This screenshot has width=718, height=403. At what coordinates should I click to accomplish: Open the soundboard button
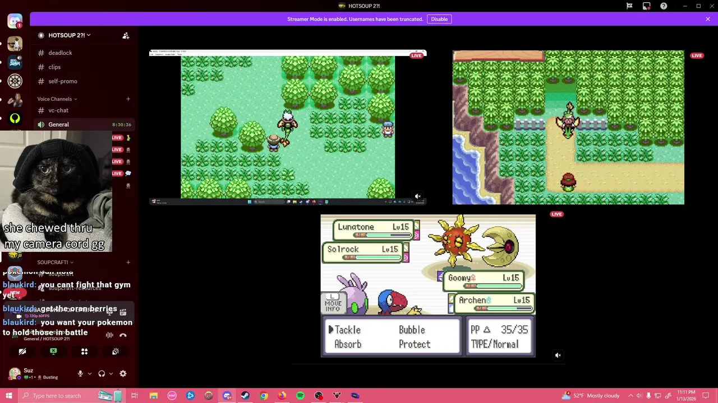(x=116, y=352)
